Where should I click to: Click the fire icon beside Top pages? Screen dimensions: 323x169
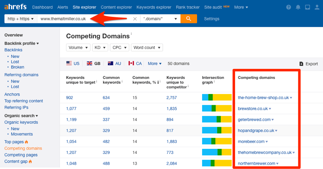[26, 142]
